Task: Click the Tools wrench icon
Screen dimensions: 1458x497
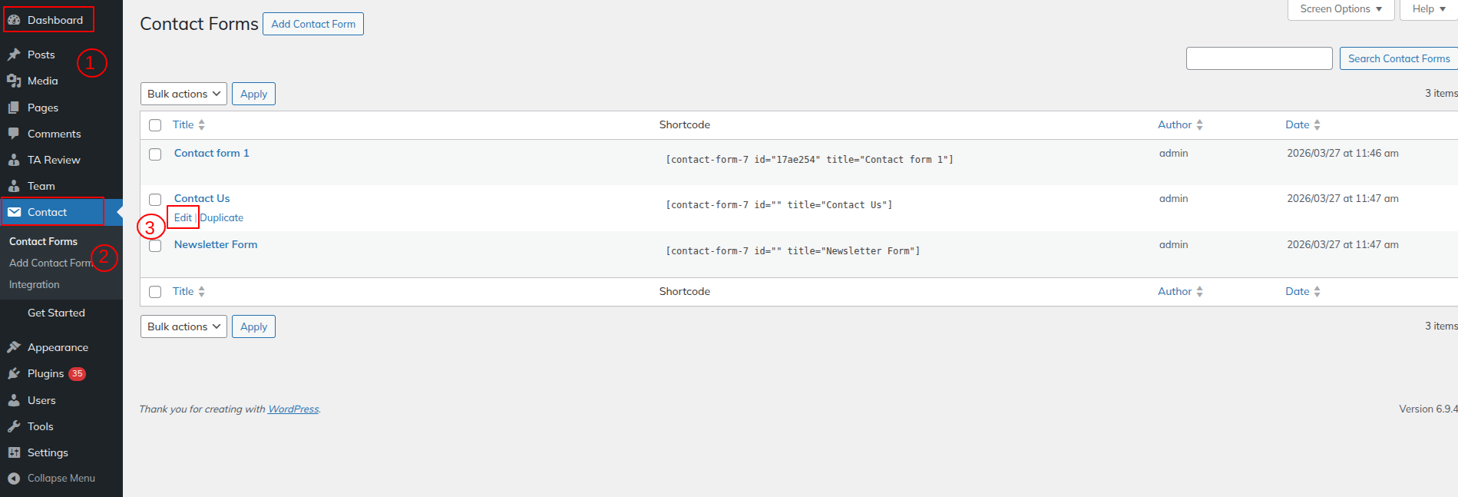Action: click(14, 426)
